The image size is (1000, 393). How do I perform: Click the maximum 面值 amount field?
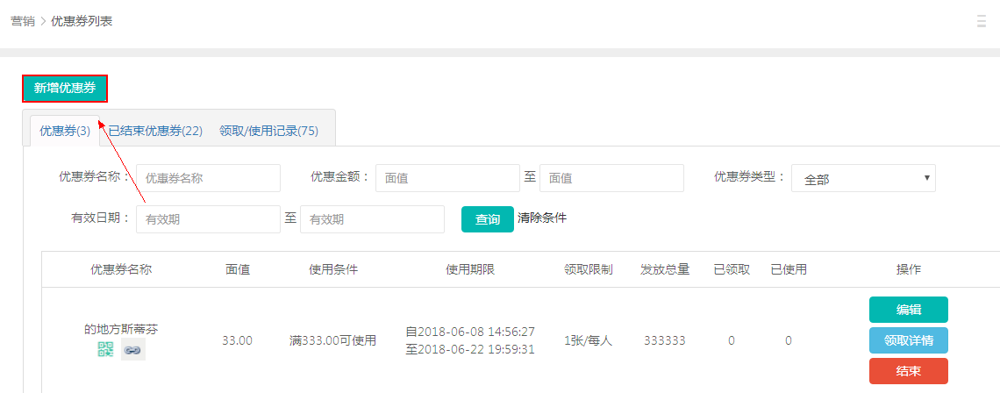coord(611,178)
